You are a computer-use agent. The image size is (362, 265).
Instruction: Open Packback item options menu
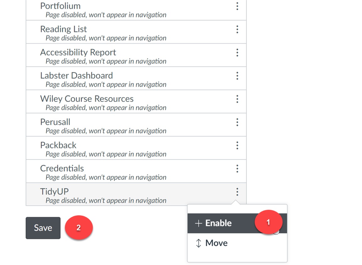point(237,146)
